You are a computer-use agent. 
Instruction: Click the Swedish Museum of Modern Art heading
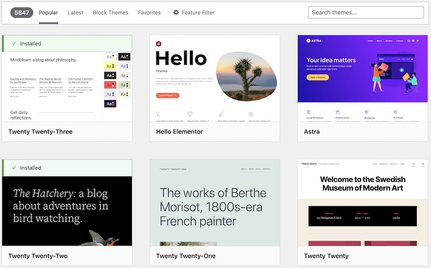[x=362, y=184]
